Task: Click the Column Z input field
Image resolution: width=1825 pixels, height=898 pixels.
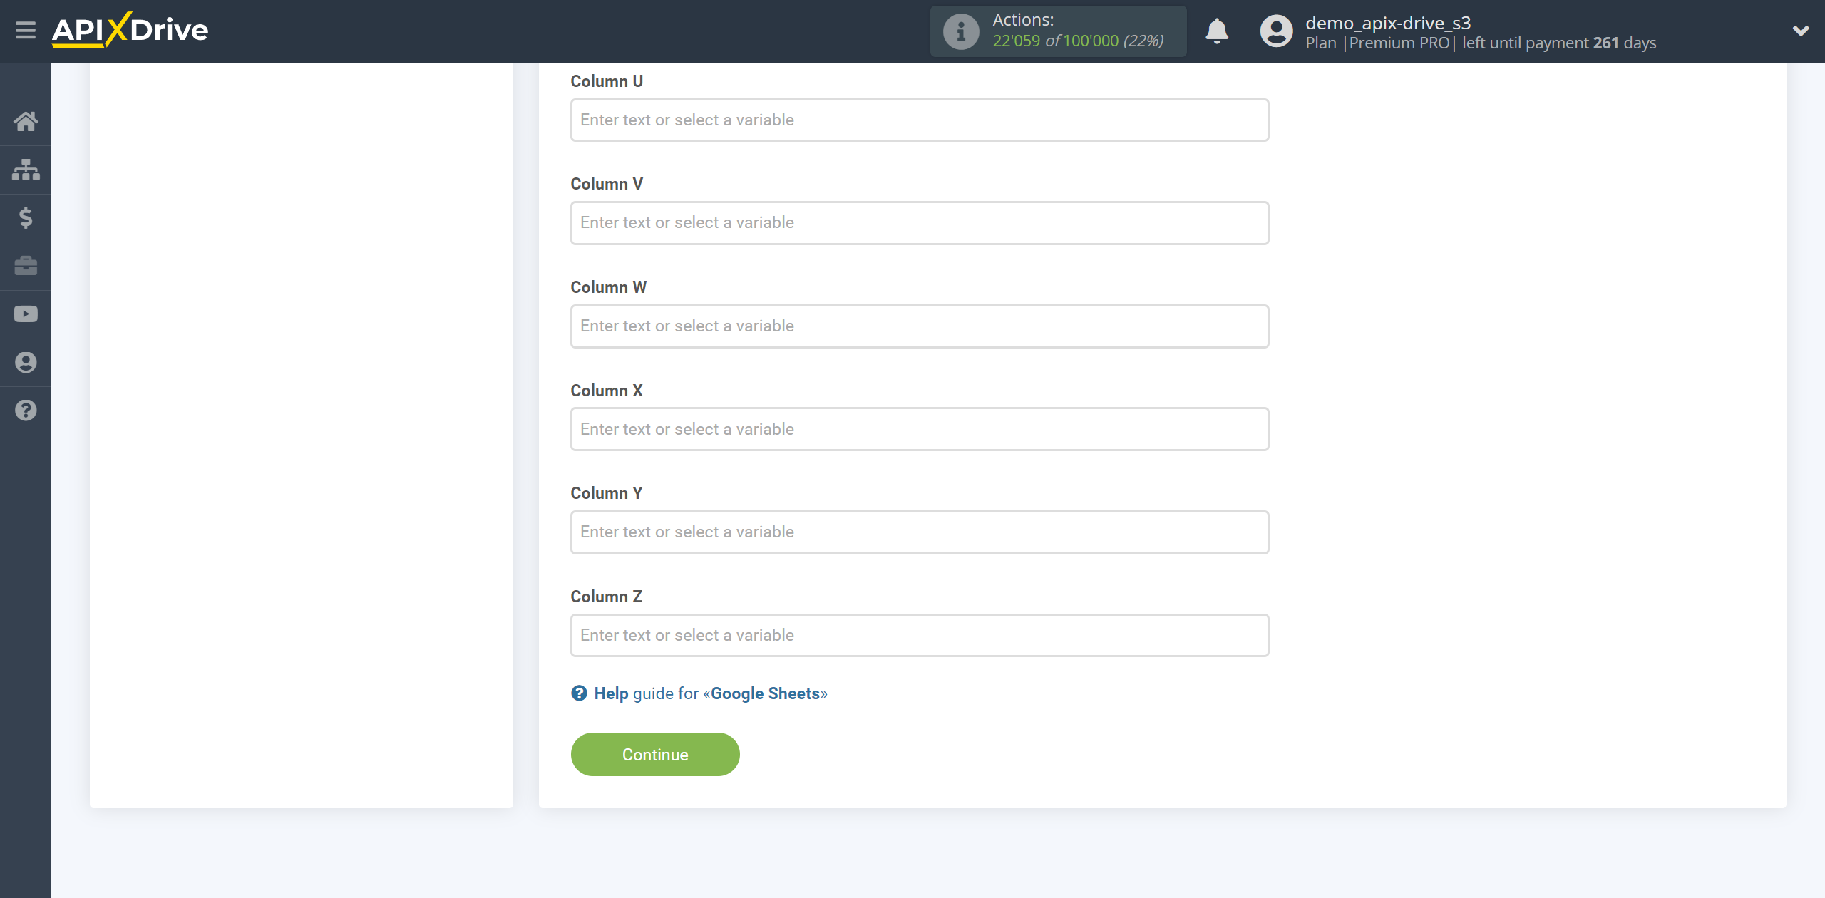Action: [x=920, y=635]
